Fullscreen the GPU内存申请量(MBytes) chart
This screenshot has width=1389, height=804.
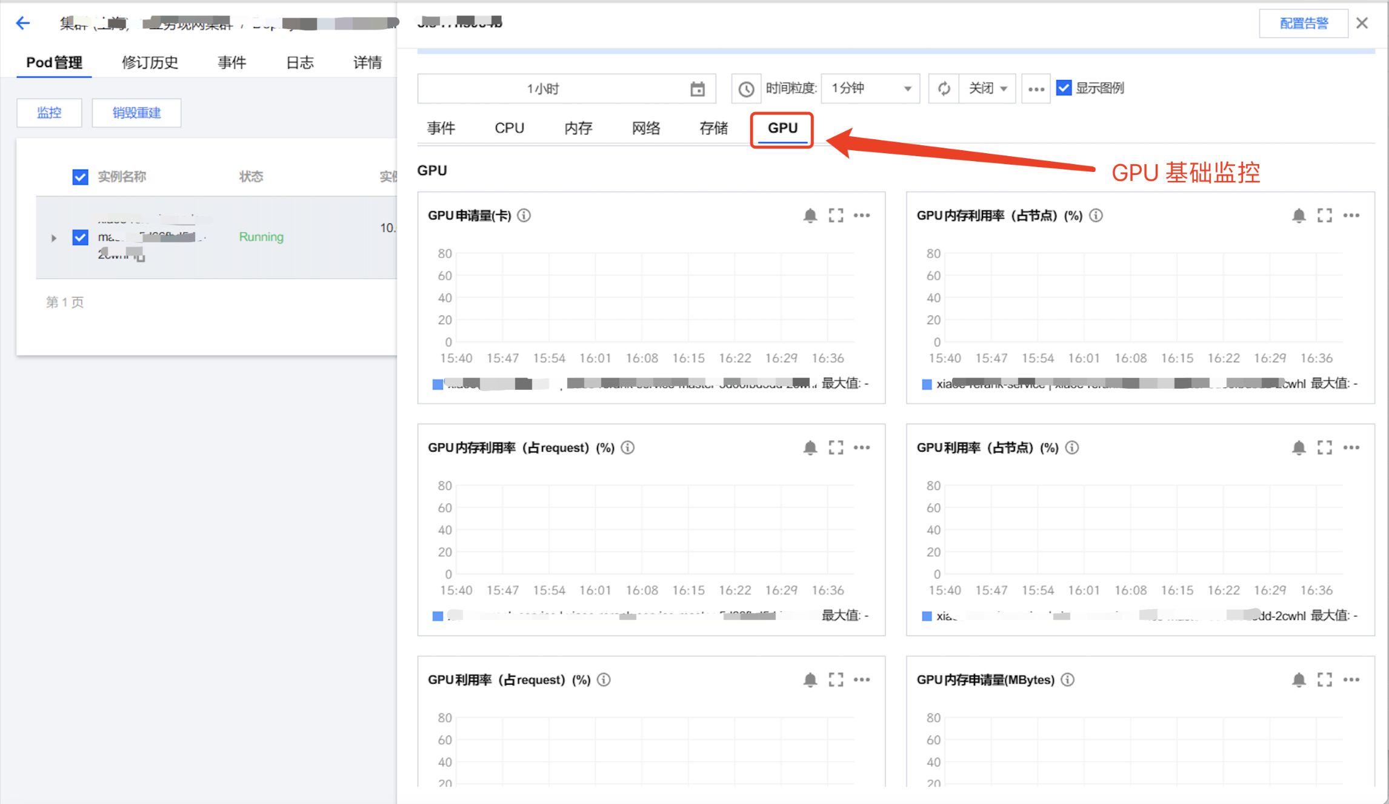click(x=1325, y=680)
